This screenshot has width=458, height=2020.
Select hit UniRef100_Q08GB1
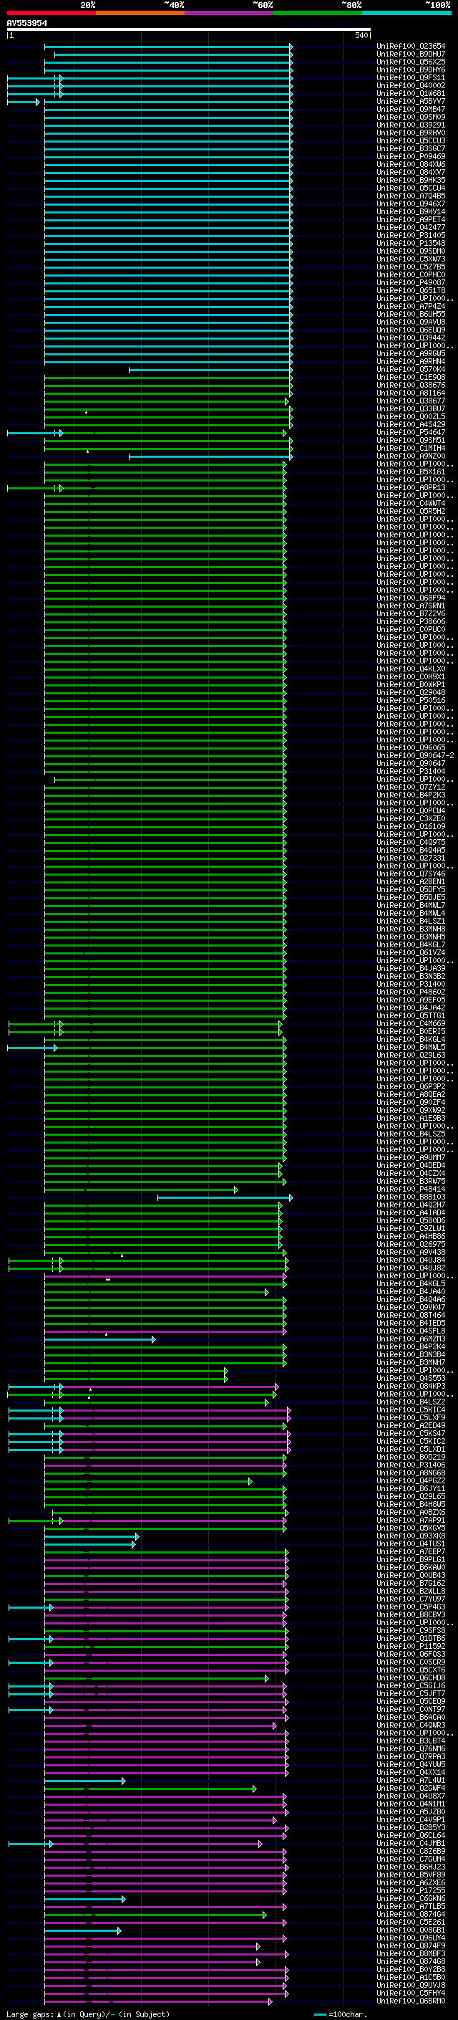(411, 1929)
